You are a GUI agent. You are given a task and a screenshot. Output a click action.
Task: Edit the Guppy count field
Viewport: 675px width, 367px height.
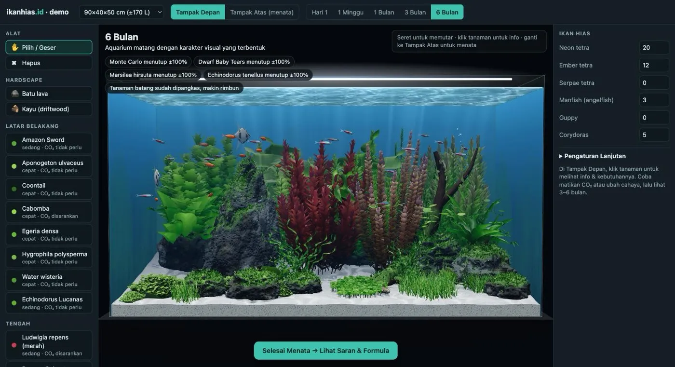click(654, 117)
